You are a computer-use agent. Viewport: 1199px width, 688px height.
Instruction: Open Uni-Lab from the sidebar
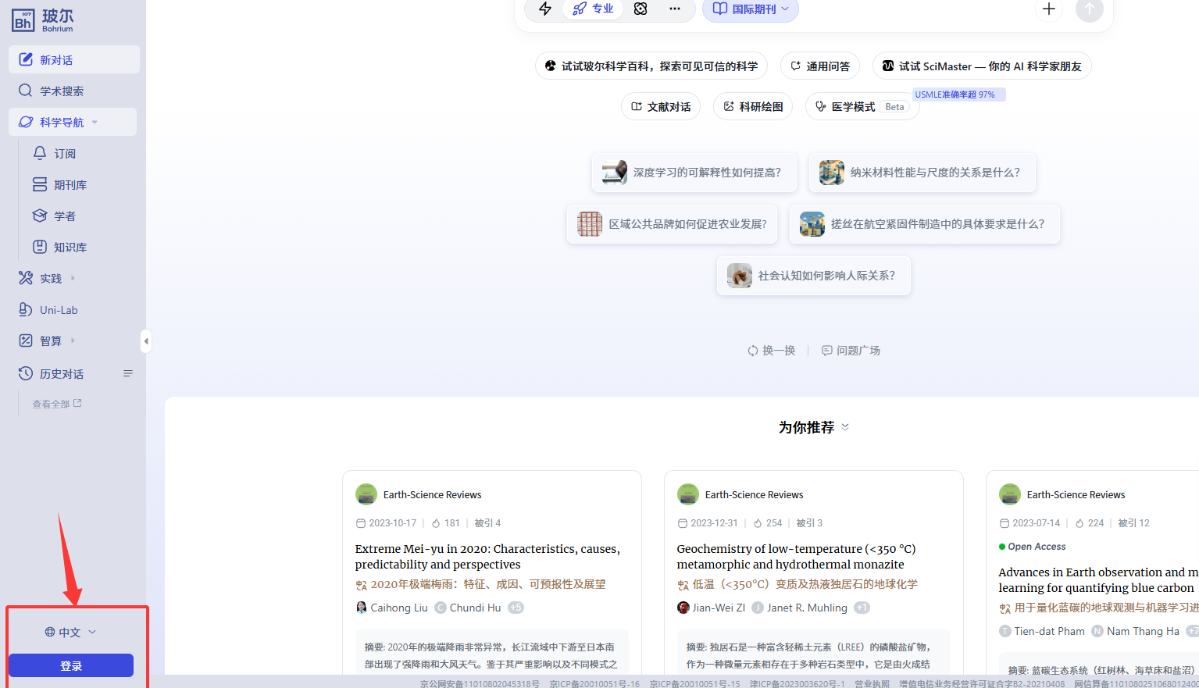59,310
